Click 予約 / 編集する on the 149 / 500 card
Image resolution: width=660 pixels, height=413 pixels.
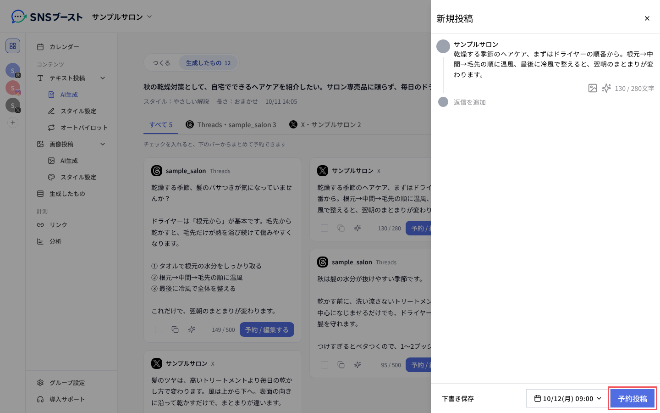click(x=267, y=329)
